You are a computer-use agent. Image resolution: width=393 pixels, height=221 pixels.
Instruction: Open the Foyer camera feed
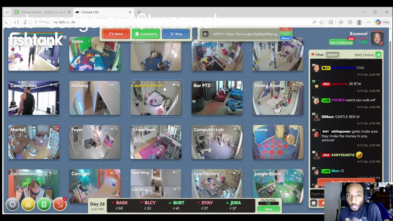point(95,142)
